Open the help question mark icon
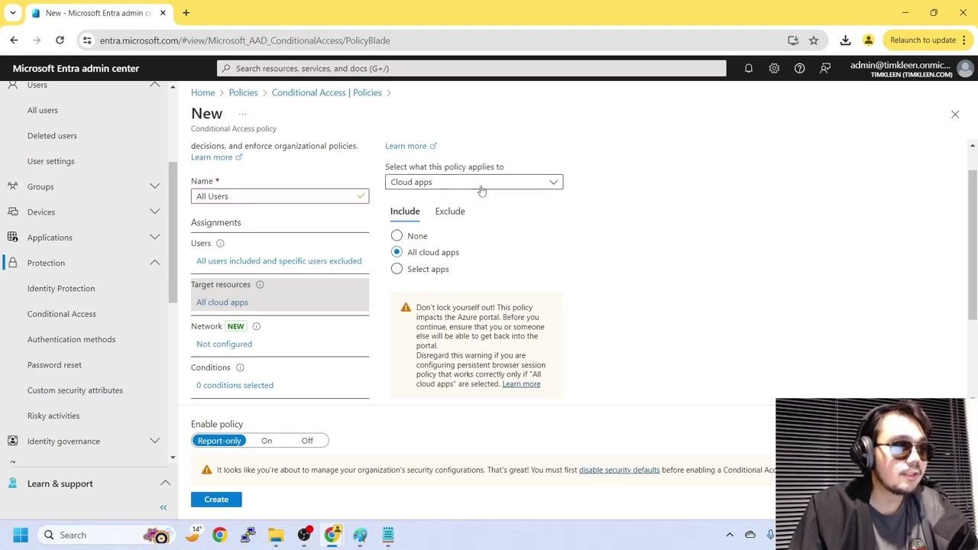The image size is (978, 550). (x=799, y=69)
